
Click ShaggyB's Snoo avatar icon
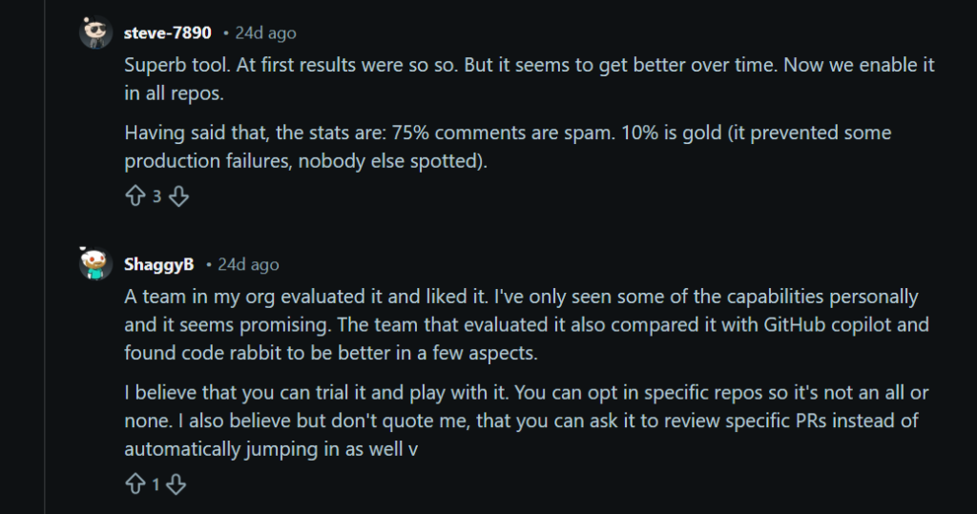(95, 264)
